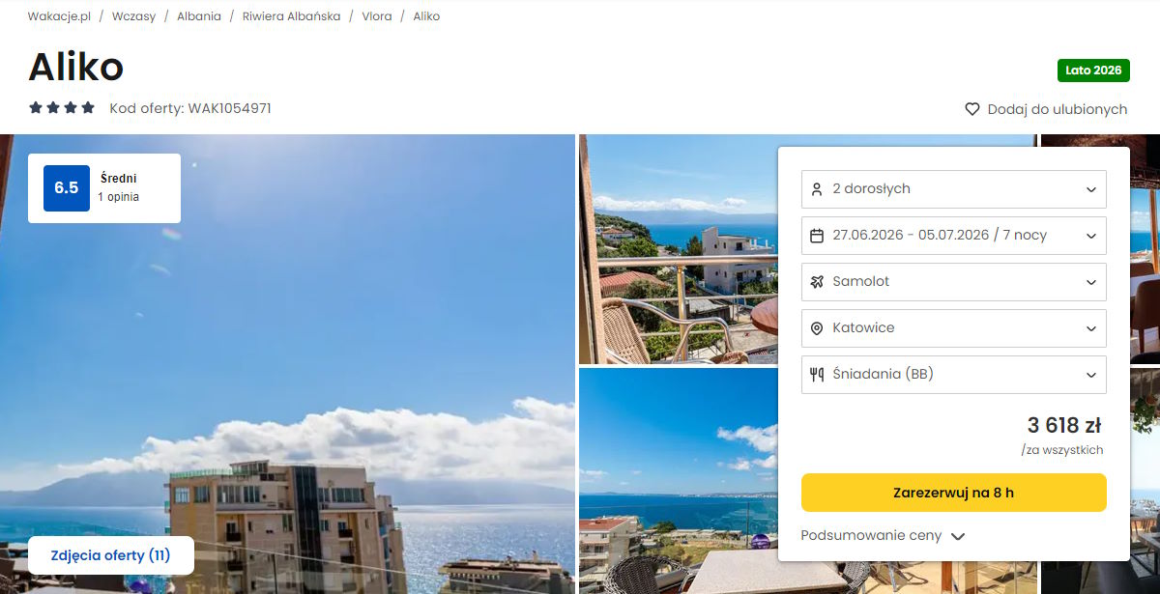Click Zarezerwuj na 8 h button
The height and width of the screenshot is (594, 1160).
pos(954,493)
